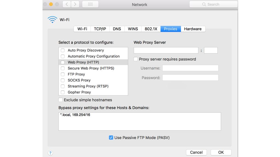Open the help question mark button
Image resolution: width=280 pixels, height=157 pixels.
coord(50,153)
